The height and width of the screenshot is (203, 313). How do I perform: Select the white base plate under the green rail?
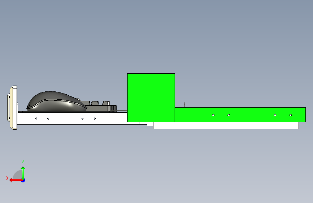(x=226, y=125)
